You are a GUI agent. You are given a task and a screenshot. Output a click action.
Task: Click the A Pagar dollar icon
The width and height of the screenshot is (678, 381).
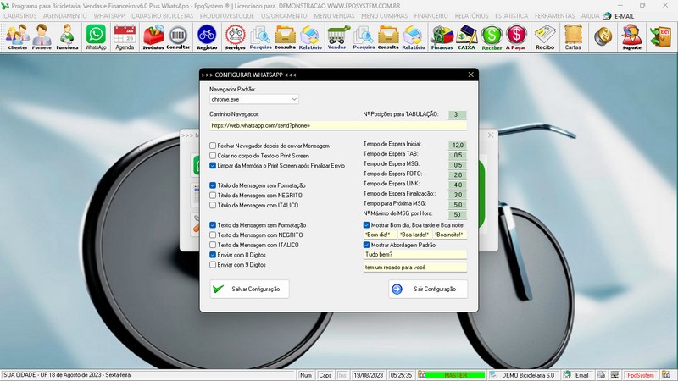point(515,36)
